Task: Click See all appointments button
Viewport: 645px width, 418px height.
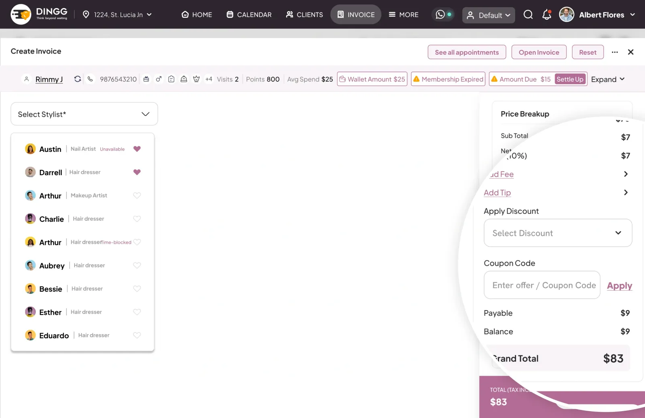Action: click(x=467, y=52)
